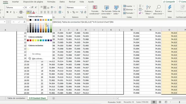Open Buscar y seleccionar menu
This screenshot has height=104, width=186.
[x=158, y=10]
